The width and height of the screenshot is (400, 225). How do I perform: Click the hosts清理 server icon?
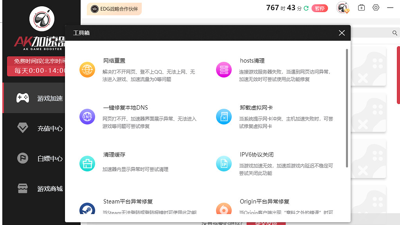pyautogui.click(x=224, y=70)
